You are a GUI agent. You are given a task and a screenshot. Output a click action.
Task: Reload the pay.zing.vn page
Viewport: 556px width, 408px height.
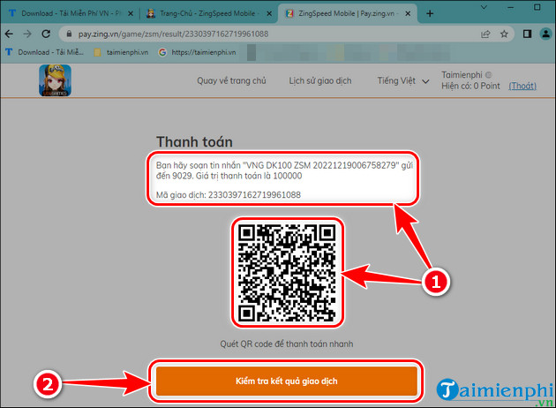pos(46,34)
